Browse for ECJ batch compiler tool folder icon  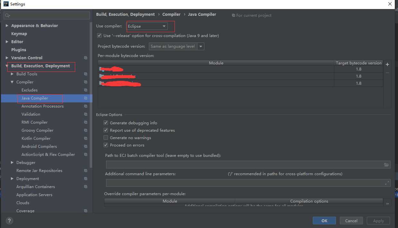[x=386, y=165]
